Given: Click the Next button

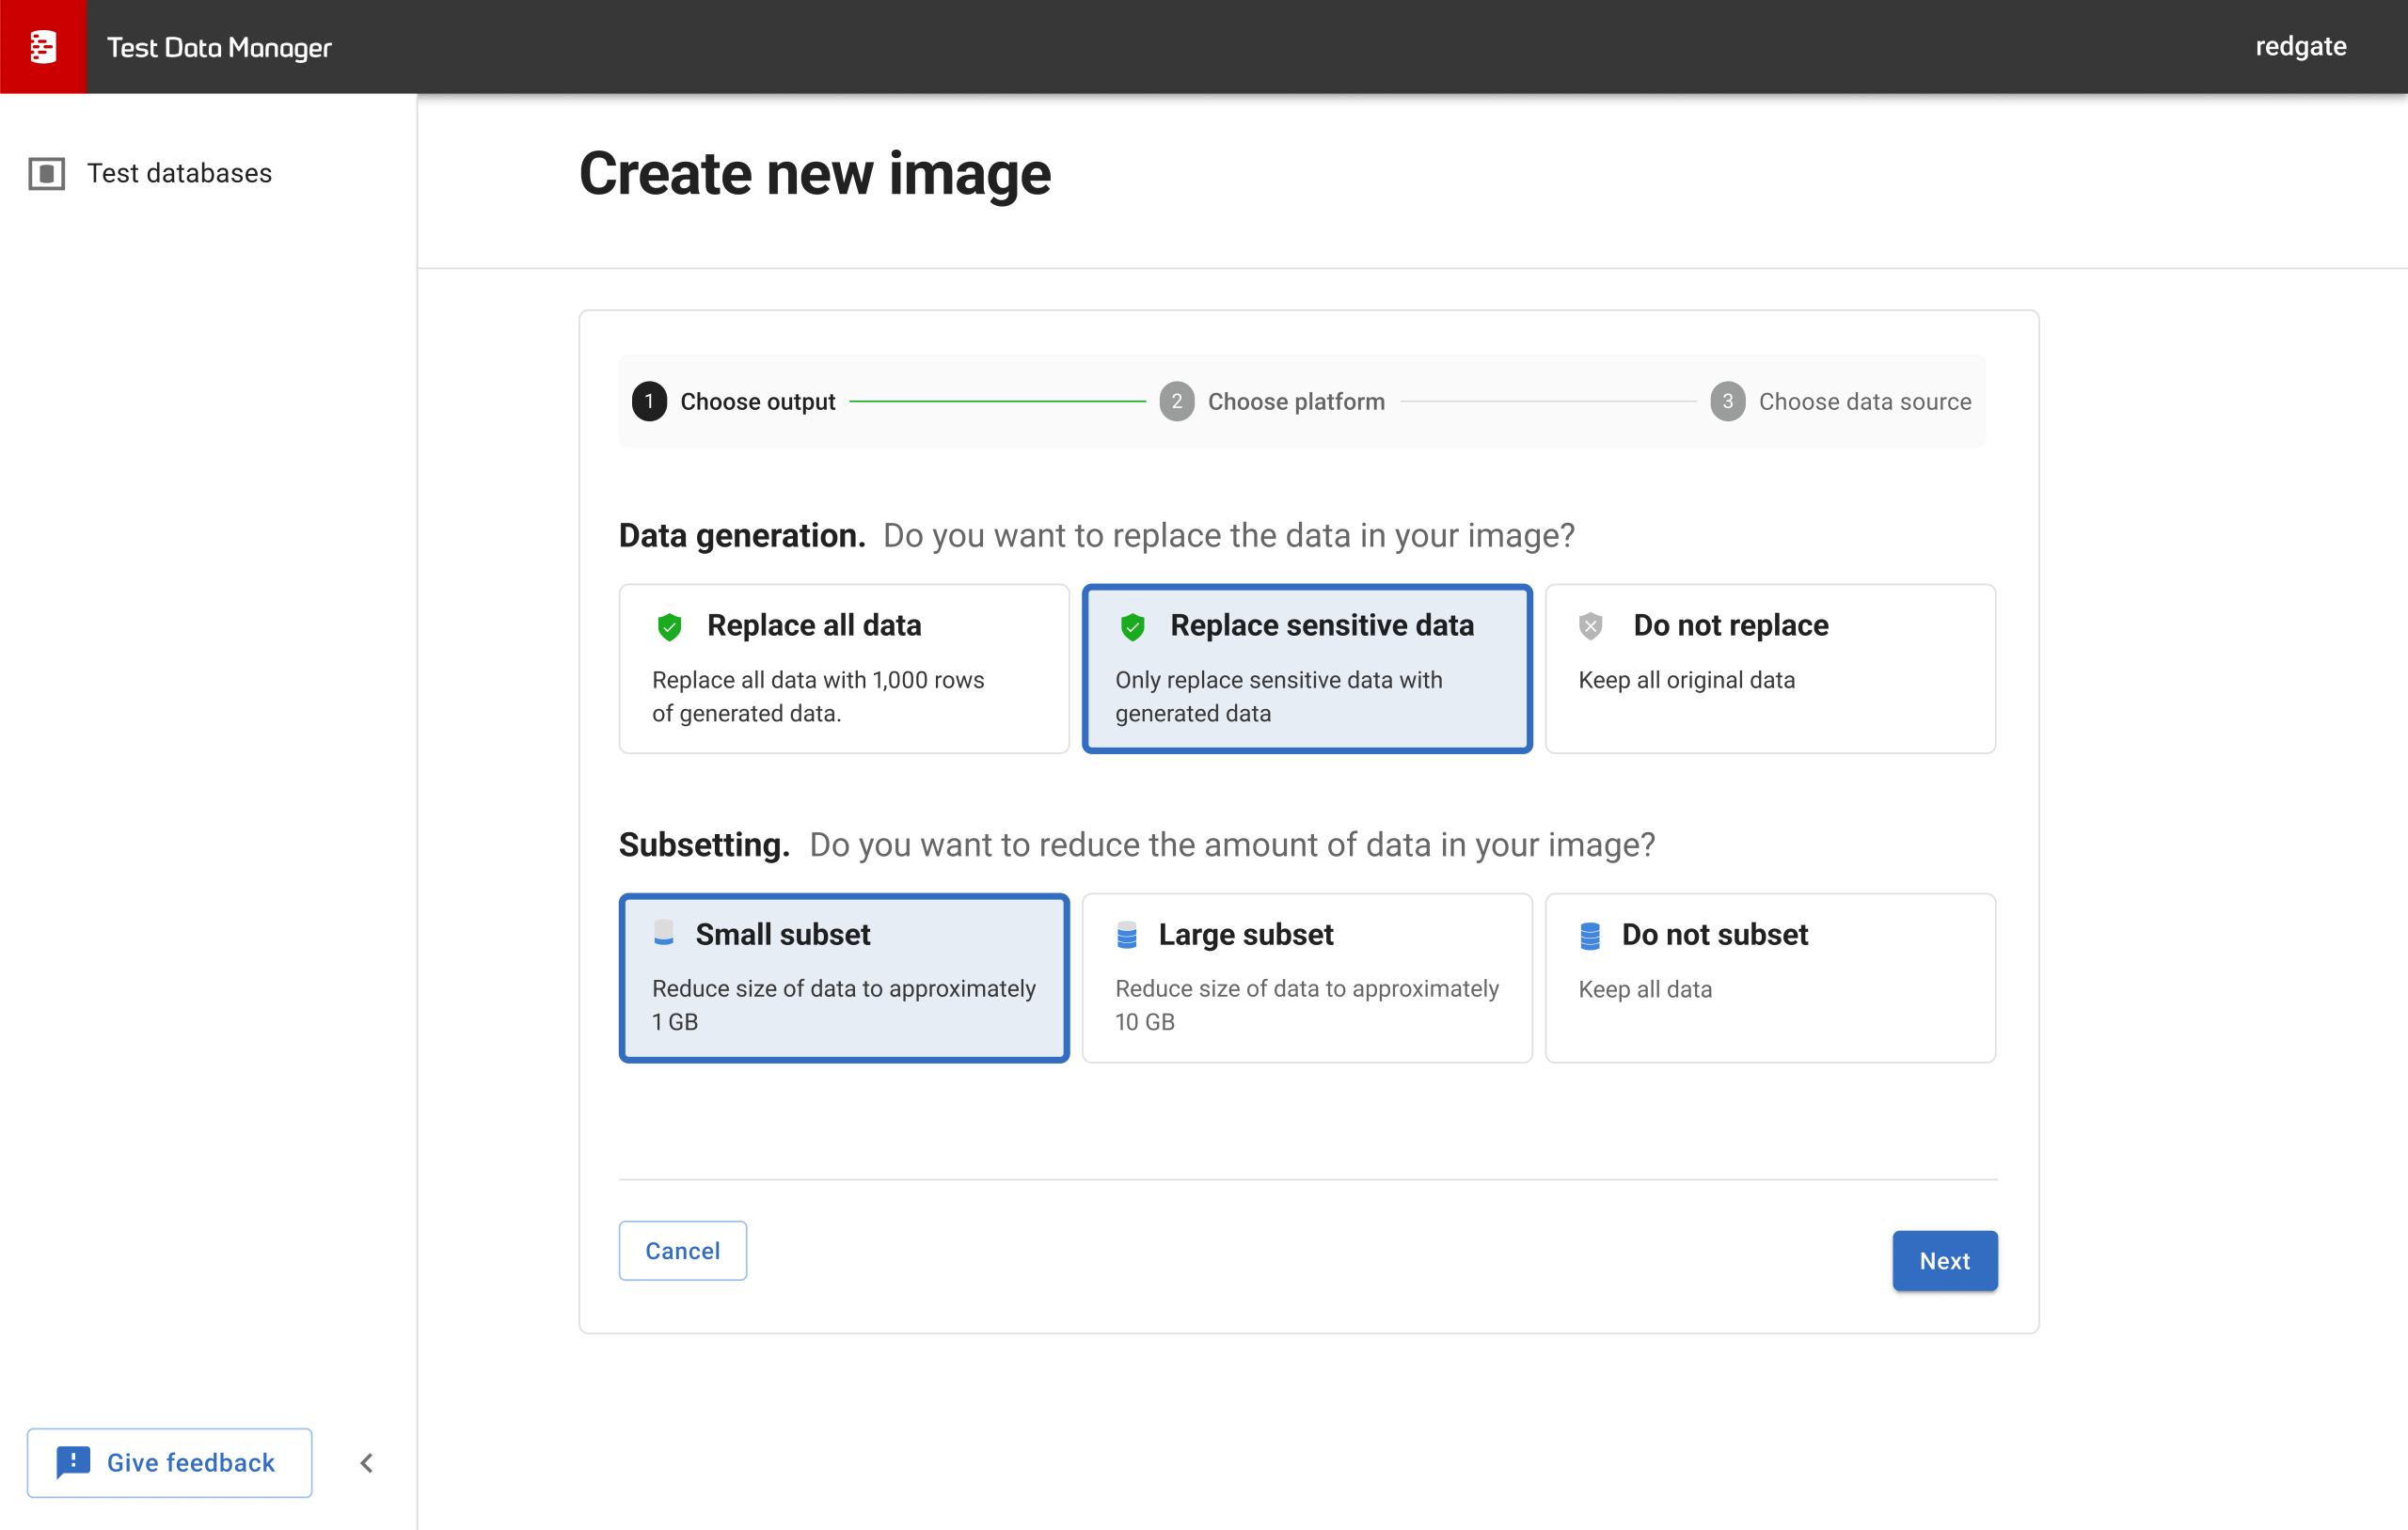Looking at the screenshot, I should point(1944,1260).
